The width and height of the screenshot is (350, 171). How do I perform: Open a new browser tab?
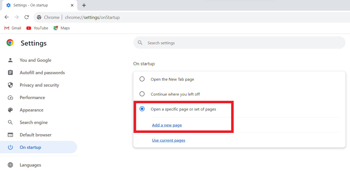[x=84, y=5]
